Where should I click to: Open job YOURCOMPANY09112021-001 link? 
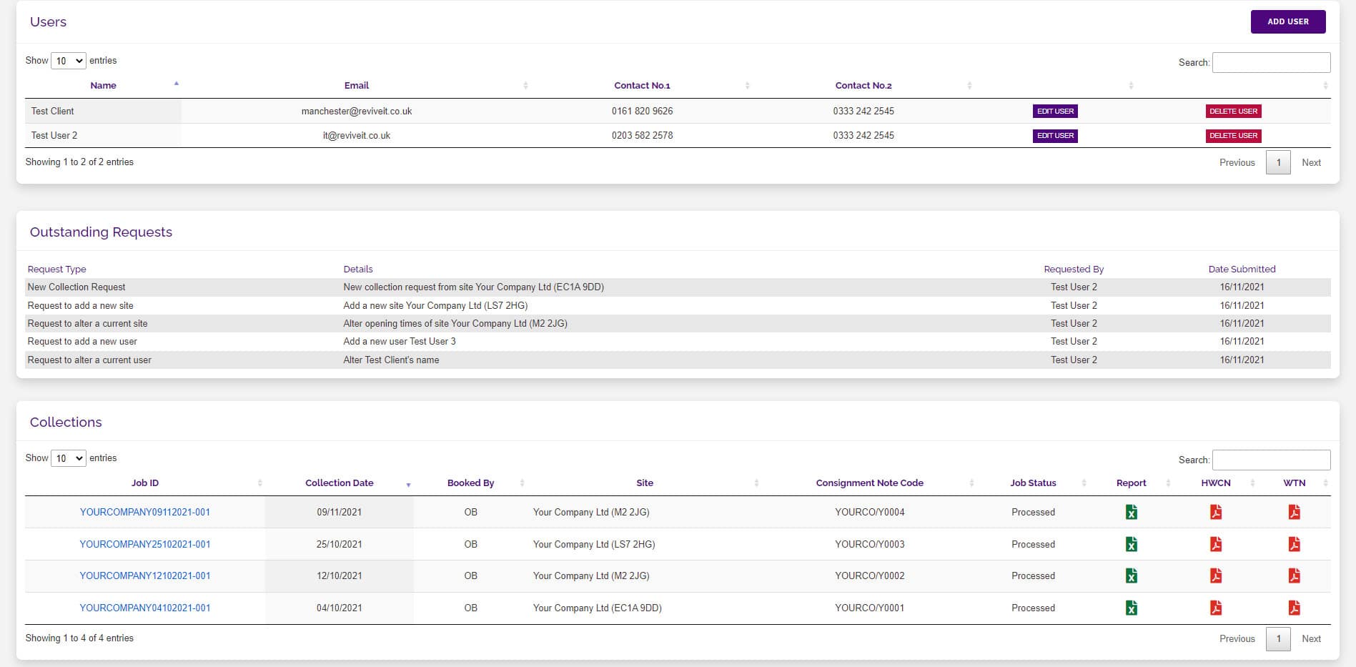[x=145, y=512]
